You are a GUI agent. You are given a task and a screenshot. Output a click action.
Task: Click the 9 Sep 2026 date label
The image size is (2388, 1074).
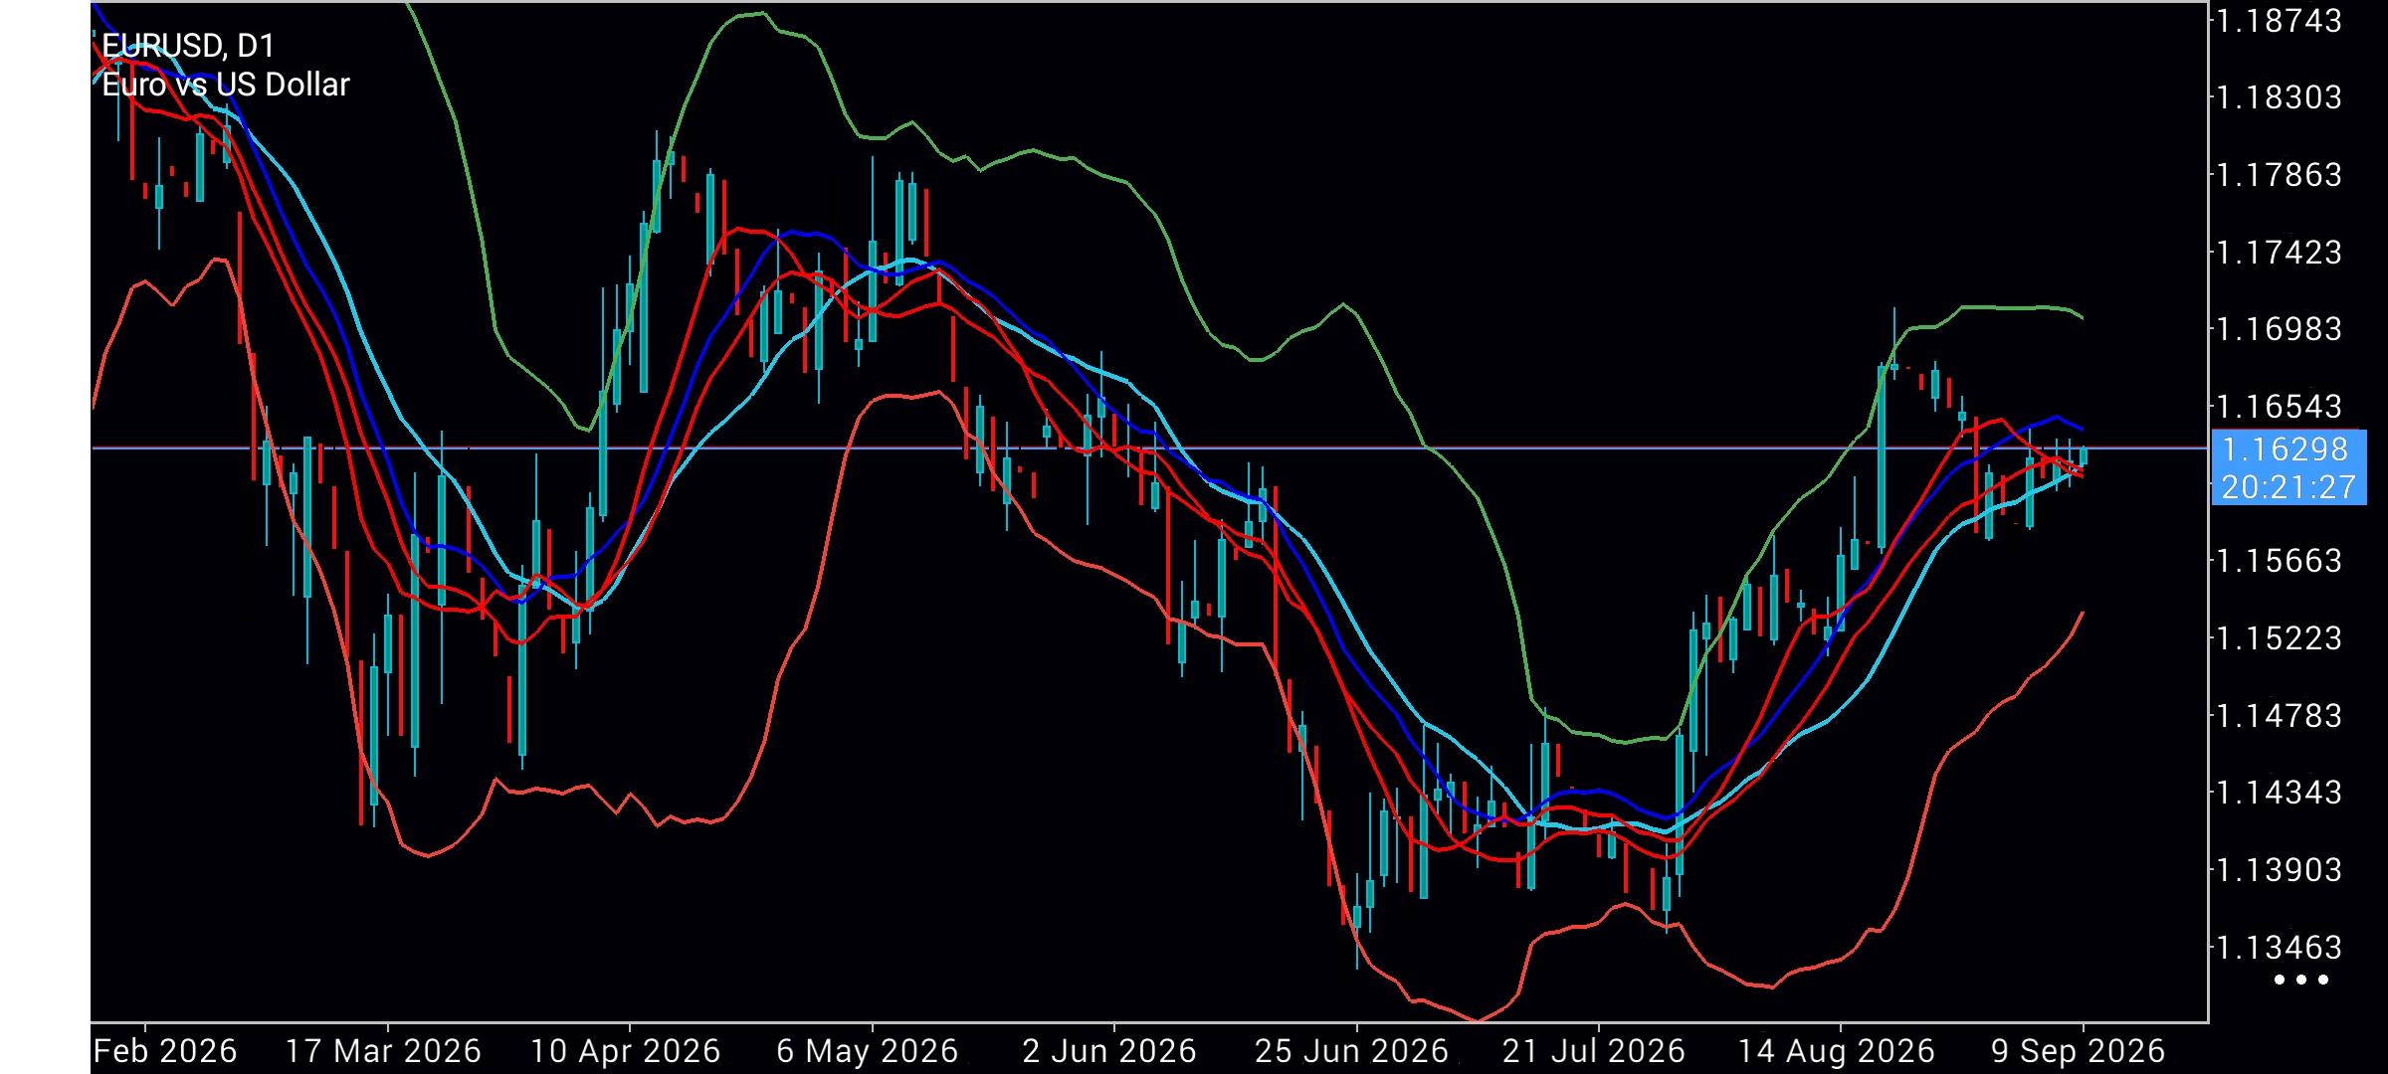coord(2078,1051)
